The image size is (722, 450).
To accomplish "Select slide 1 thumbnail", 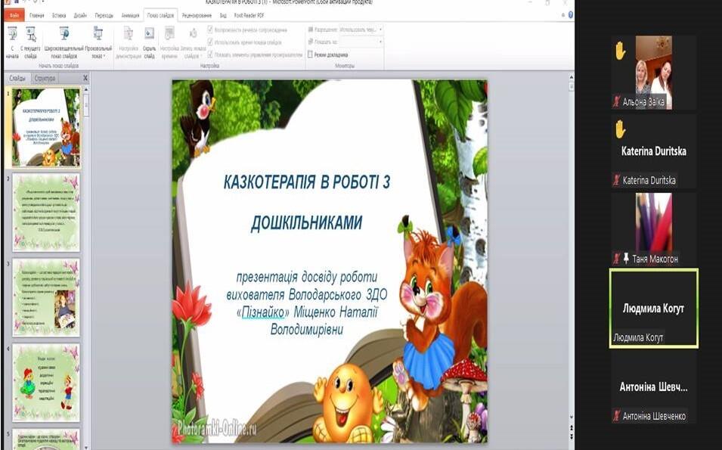I will pyautogui.click(x=46, y=127).
